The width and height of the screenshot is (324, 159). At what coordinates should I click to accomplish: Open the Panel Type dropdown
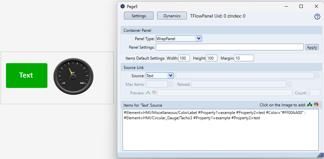coord(179,38)
